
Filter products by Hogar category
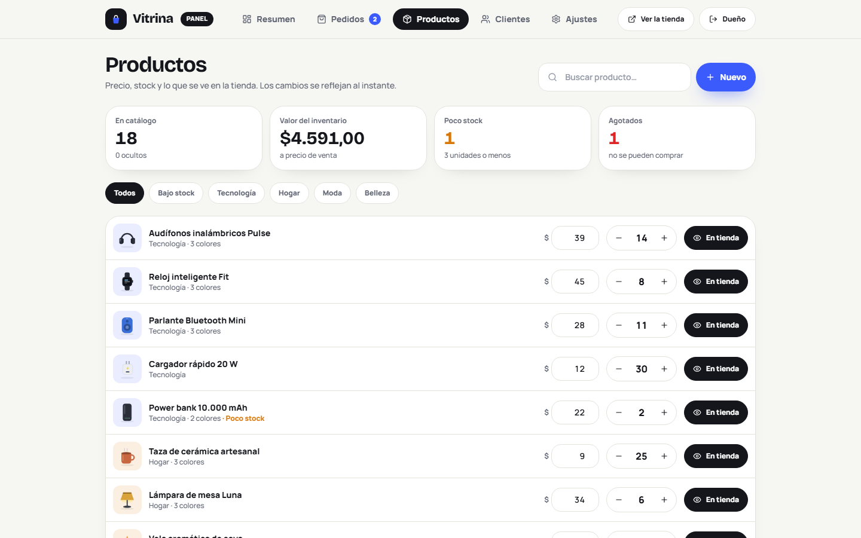[289, 193]
